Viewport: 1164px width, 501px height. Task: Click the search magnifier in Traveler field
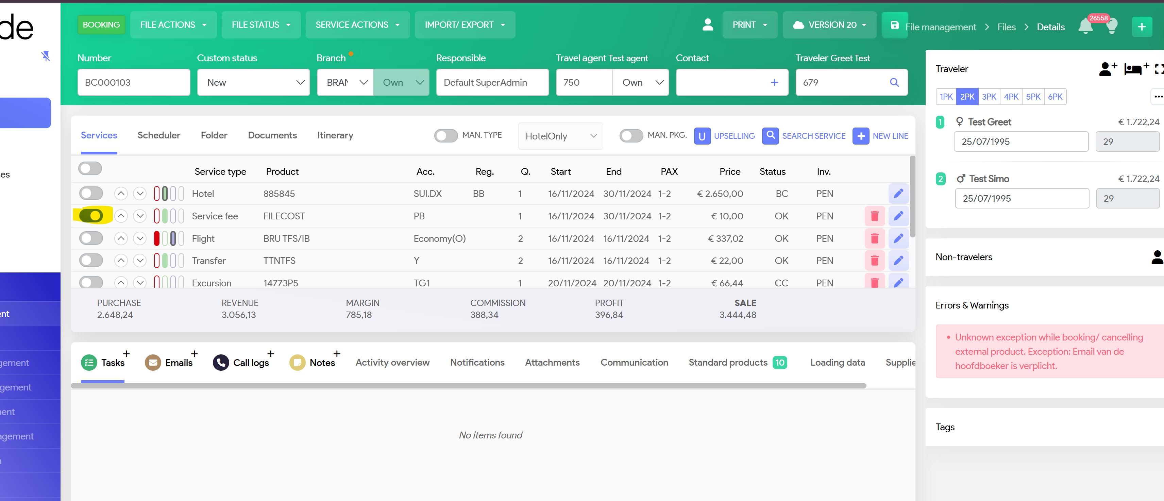pyautogui.click(x=894, y=82)
